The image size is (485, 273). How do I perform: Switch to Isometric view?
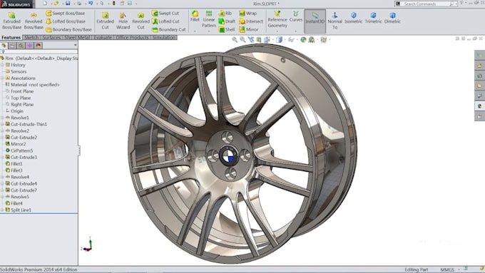click(353, 18)
